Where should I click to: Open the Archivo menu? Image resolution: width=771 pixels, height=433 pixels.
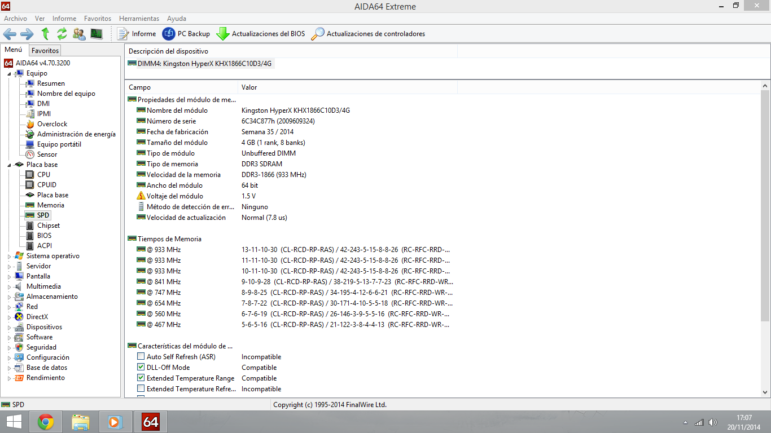(15, 19)
